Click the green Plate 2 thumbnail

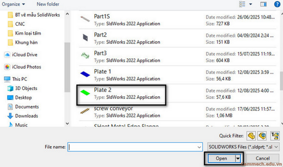[x=85, y=92]
